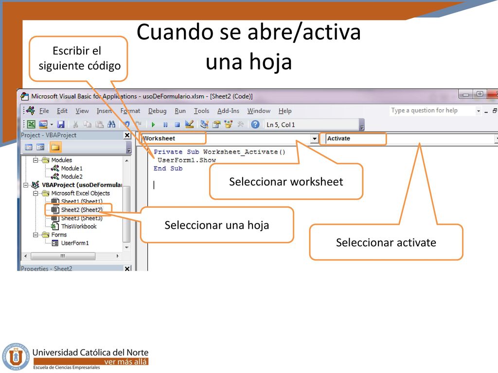The height and width of the screenshot is (373, 498).
Task: Collapse the Forms folder node
Action: click(36, 235)
